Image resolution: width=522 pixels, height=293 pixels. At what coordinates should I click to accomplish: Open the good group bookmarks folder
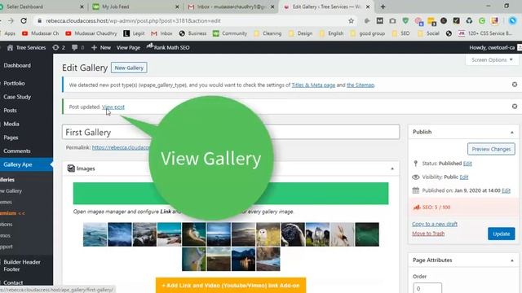tap(368, 33)
